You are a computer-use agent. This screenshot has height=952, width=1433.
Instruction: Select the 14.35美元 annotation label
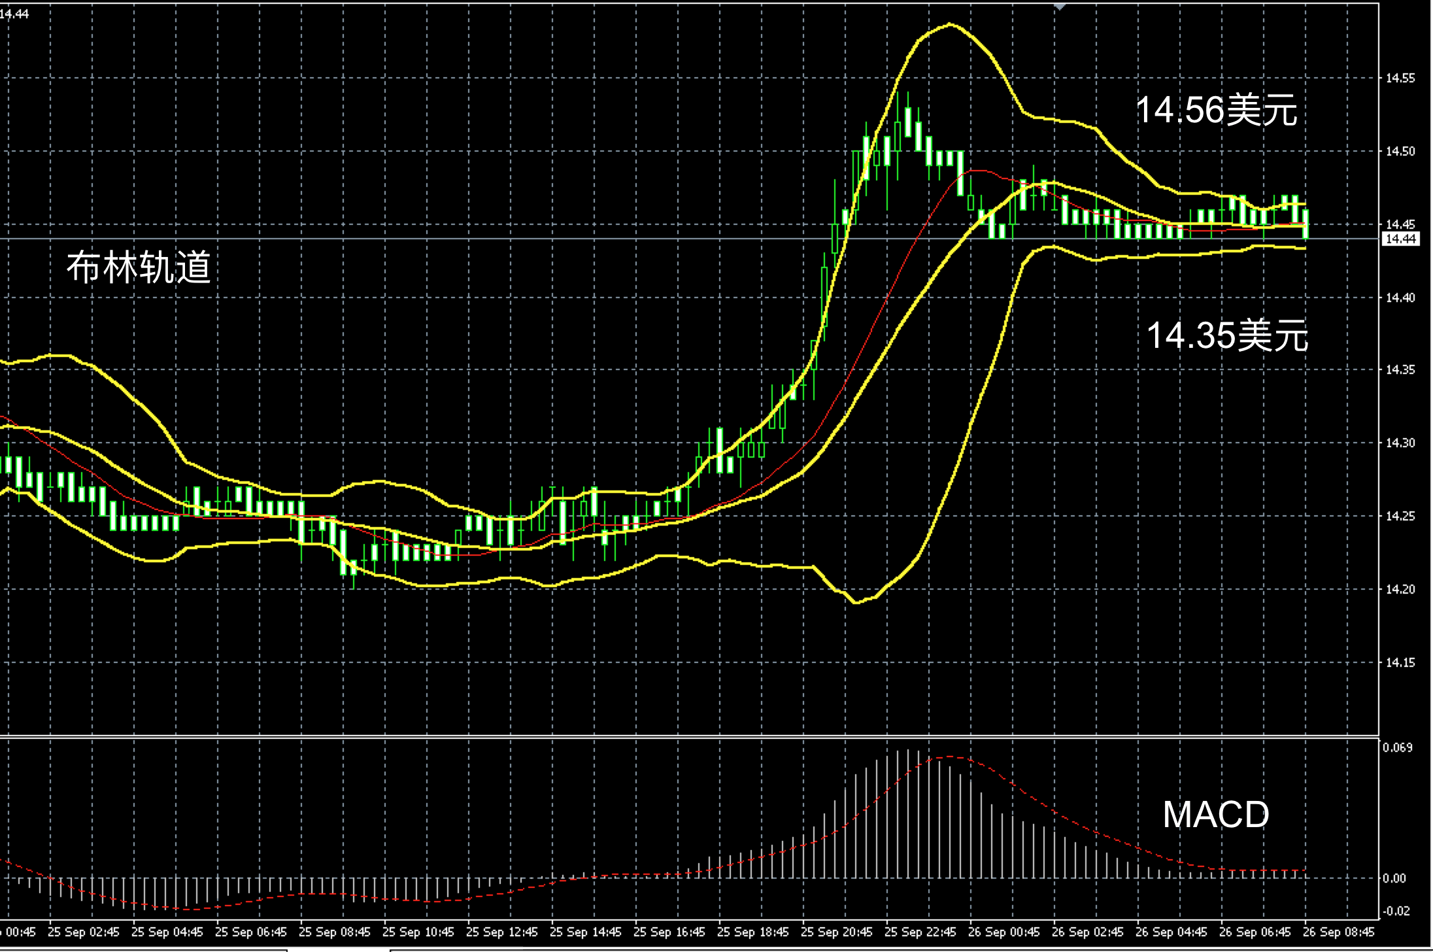(1227, 335)
